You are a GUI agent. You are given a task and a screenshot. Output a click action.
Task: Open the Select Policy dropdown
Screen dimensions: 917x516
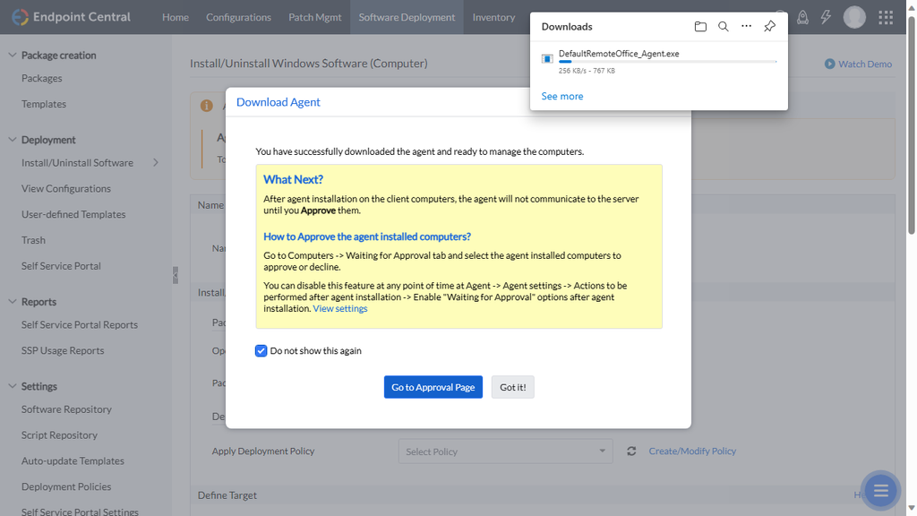click(505, 451)
